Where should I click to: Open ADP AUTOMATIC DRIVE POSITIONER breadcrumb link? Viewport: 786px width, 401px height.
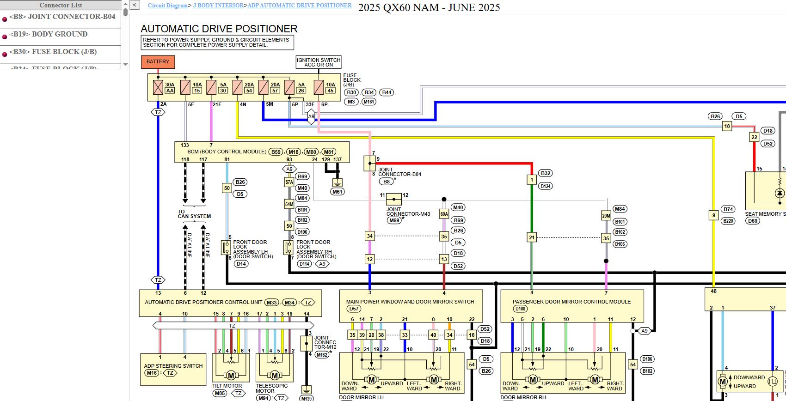300,6
